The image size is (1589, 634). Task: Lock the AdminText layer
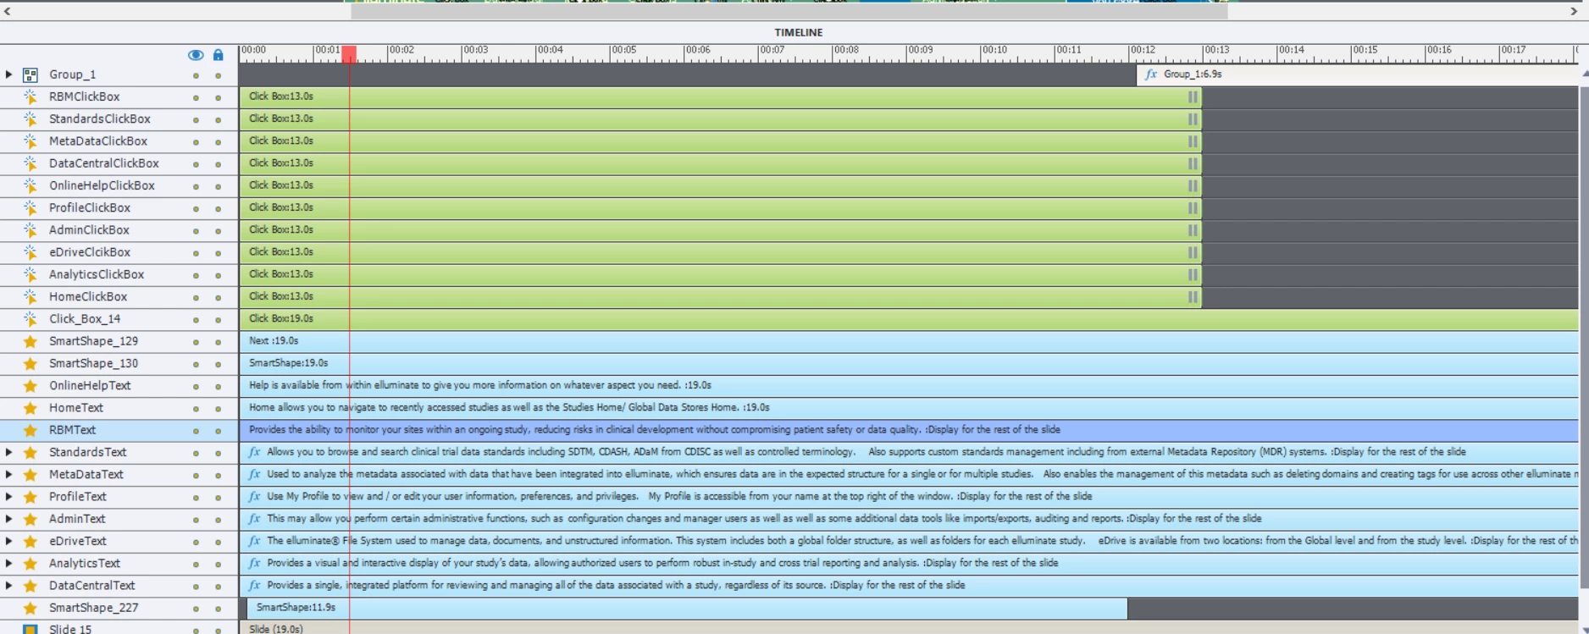click(218, 520)
